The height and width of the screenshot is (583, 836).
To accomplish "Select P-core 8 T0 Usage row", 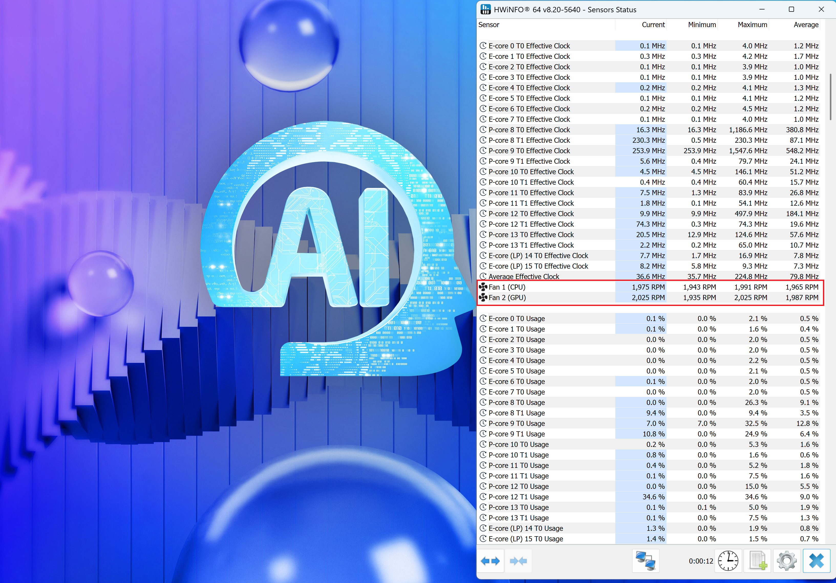I will point(649,403).
